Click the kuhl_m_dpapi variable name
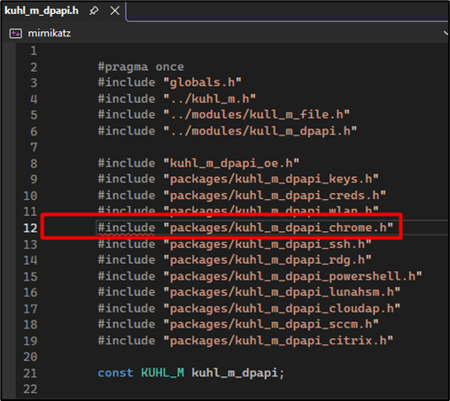Viewport: 450px width, 401px height. coord(235,373)
